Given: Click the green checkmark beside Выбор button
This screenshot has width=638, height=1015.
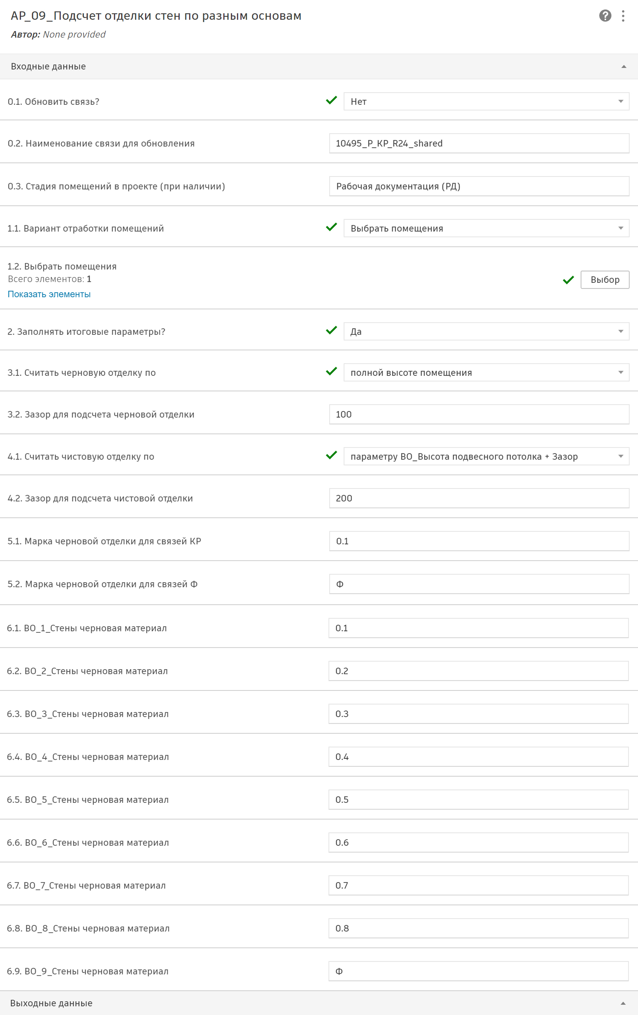Looking at the screenshot, I should [569, 280].
